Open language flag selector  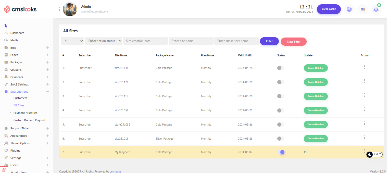point(363,9)
